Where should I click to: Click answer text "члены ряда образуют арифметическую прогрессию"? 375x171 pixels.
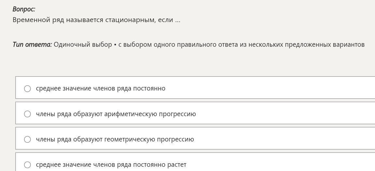point(116,114)
